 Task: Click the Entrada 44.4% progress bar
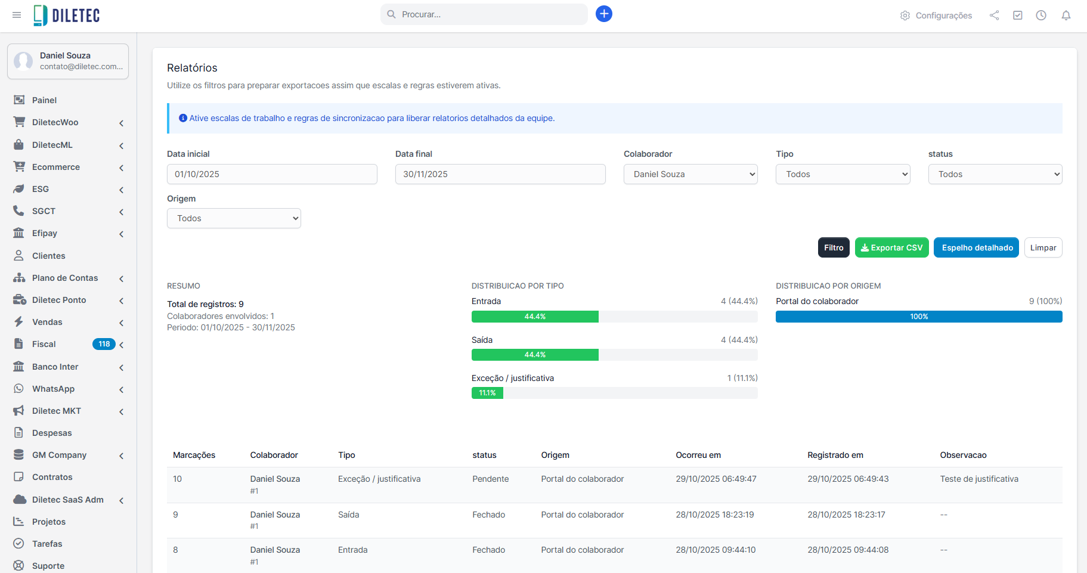[x=535, y=317]
